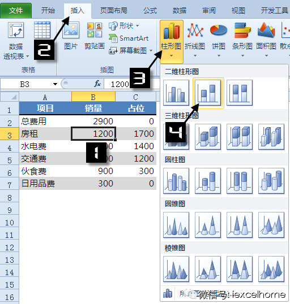Select column A header

[45, 97]
